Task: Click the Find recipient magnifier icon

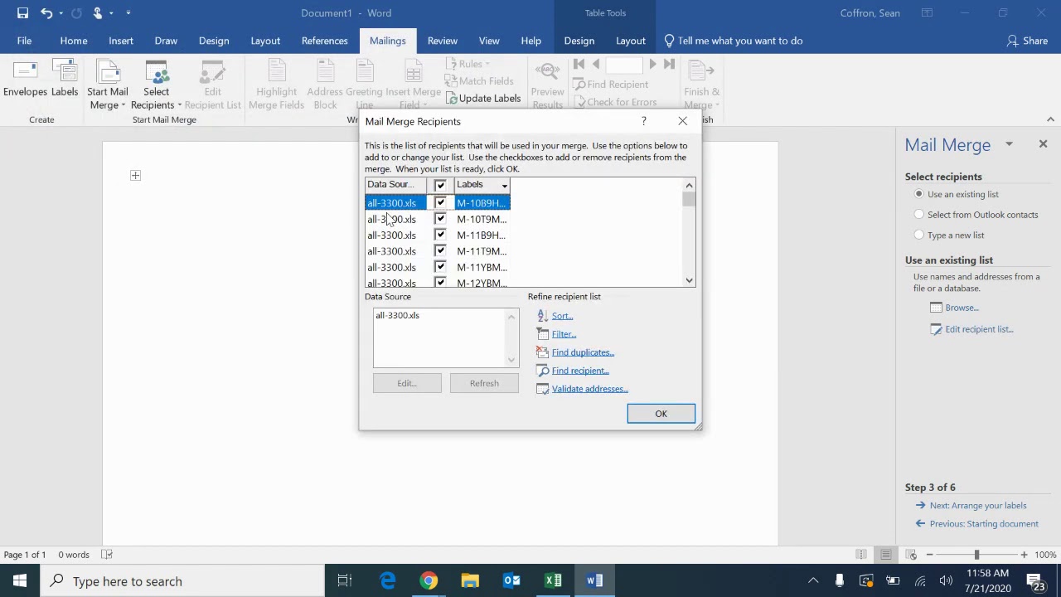Action: click(542, 371)
